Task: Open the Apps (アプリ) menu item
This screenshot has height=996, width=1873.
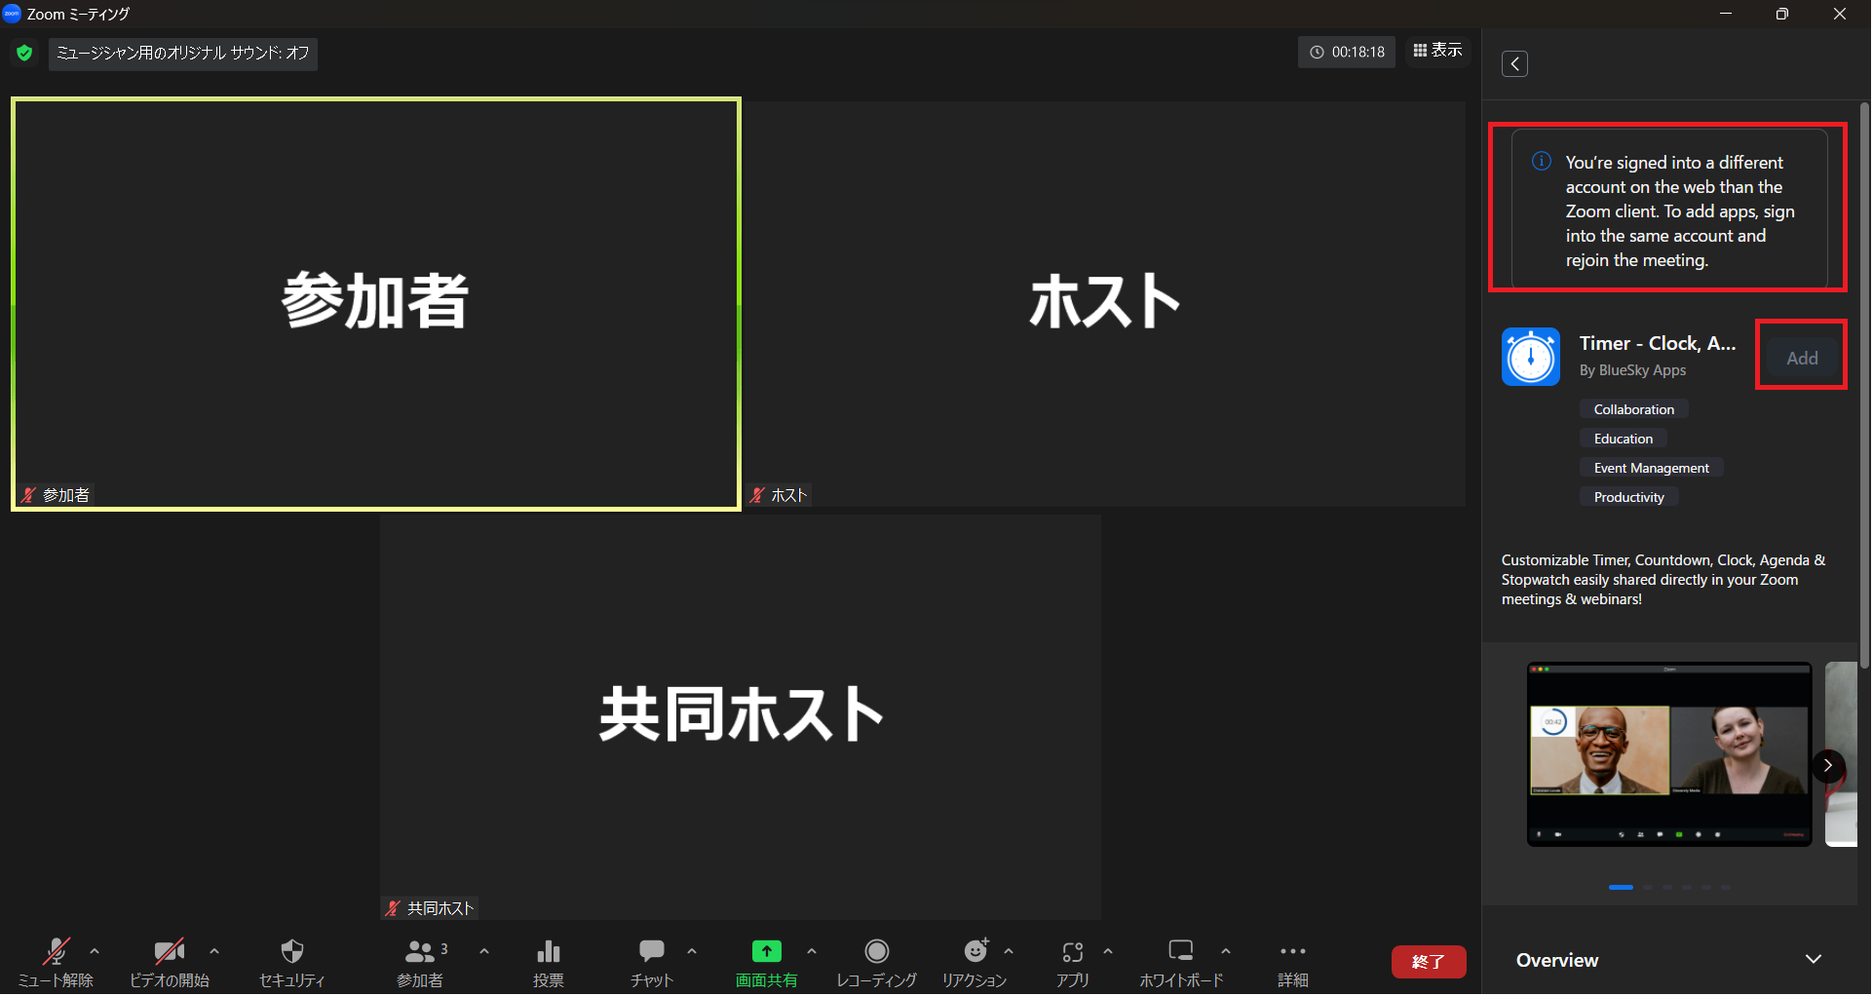Action: pyautogui.click(x=1072, y=952)
